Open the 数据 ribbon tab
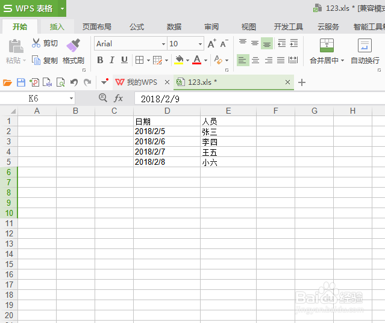Viewport: 385px width, 323px height. 174,26
